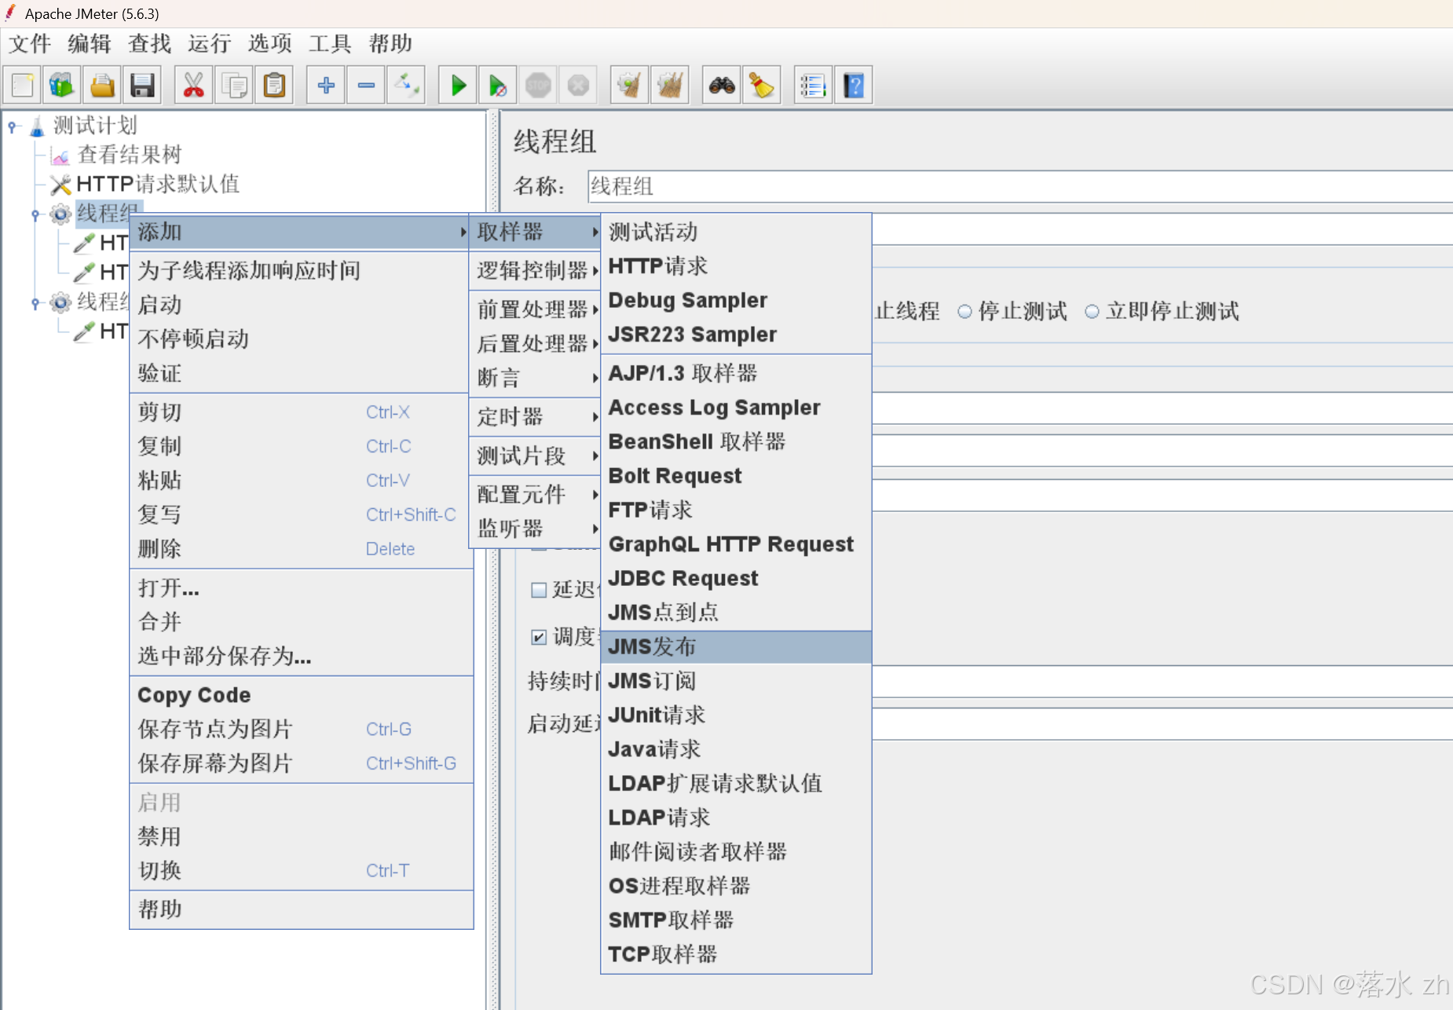
Task: Open the 编辑 menu
Action: 90,44
